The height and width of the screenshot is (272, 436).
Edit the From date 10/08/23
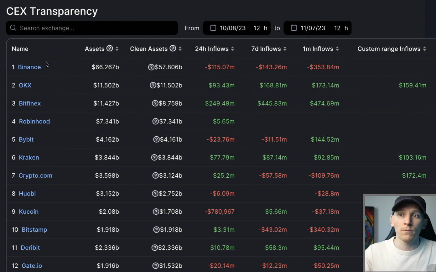click(x=233, y=28)
